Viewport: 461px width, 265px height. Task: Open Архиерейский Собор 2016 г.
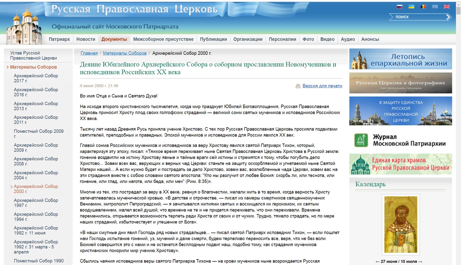click(x=36, y=92)
